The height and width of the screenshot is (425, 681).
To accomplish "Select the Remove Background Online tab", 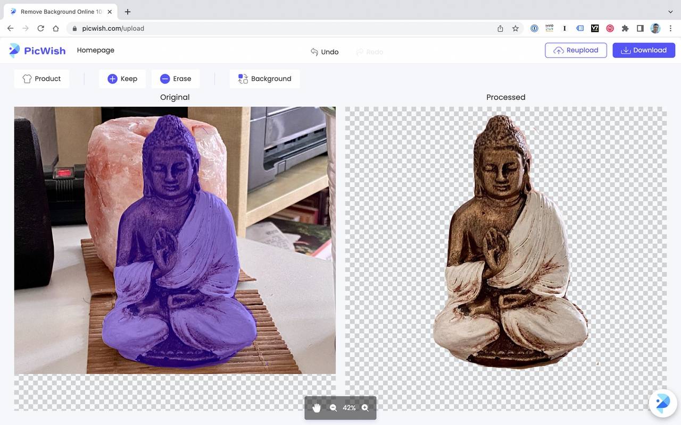I will pos(60,12).
